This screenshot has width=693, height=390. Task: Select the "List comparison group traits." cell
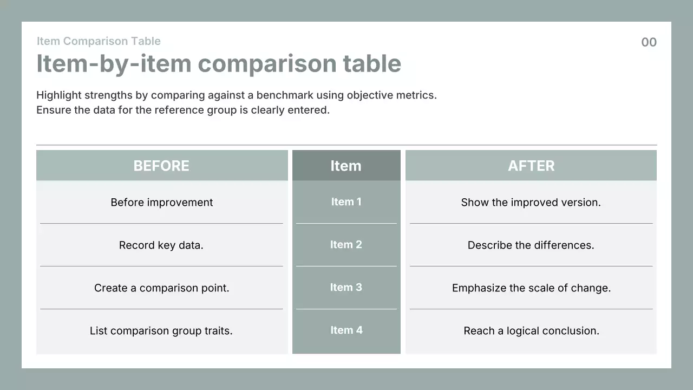point(161,331)
